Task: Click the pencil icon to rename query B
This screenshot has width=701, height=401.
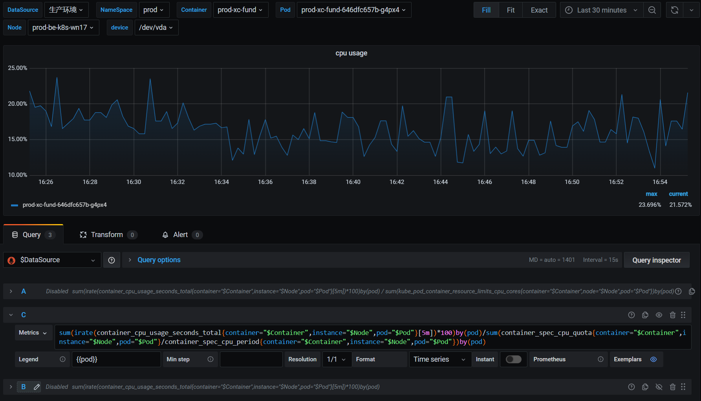Action: click(37, 387)
